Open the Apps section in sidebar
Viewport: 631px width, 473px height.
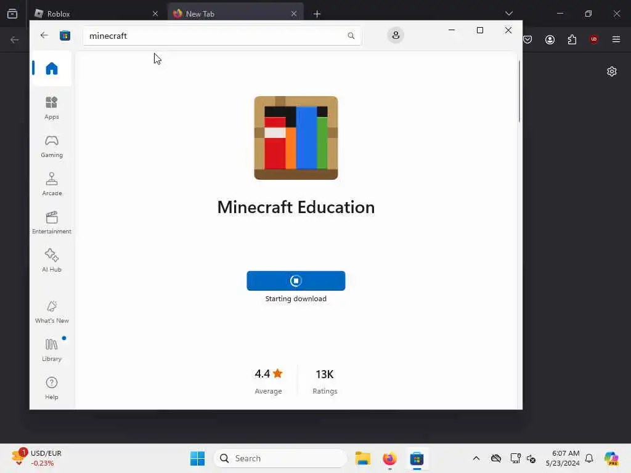[52, 108]
